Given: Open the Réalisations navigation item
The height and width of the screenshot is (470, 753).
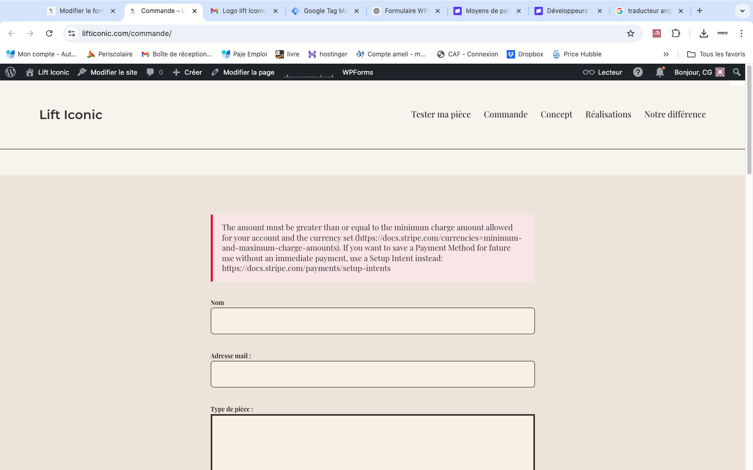Looking at the screenshot, I should click(608, 114).
